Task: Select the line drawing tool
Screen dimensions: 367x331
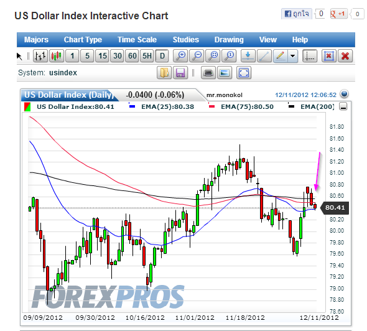Action: pos(264,56)
